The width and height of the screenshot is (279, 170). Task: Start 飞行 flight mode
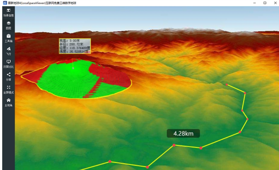click(x=9, y=51)
